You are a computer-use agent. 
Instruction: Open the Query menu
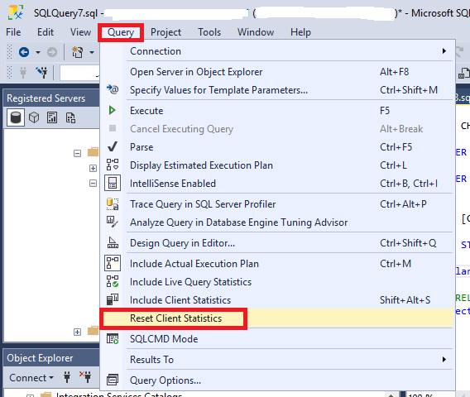click(121, 32)
